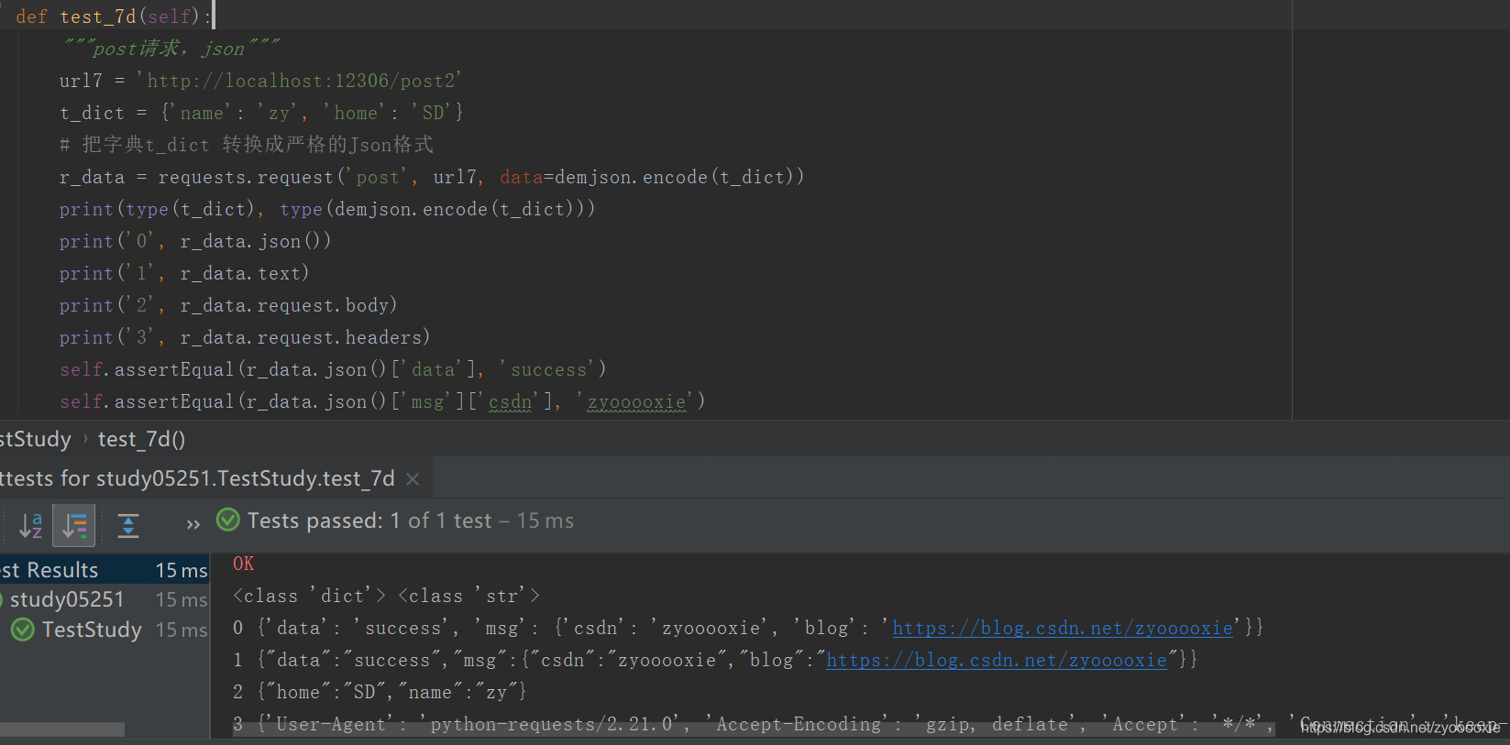Select the Test Results root row
1510x745 pixels.
[105, 570]
